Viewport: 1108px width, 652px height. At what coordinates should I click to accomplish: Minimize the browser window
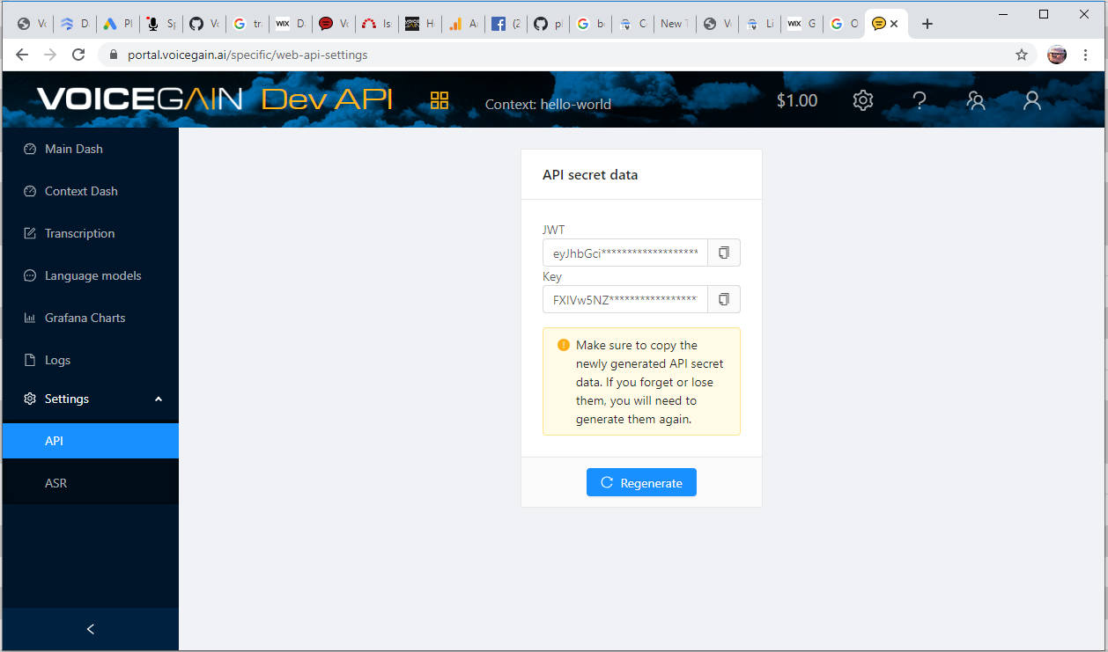[1003, 14]
